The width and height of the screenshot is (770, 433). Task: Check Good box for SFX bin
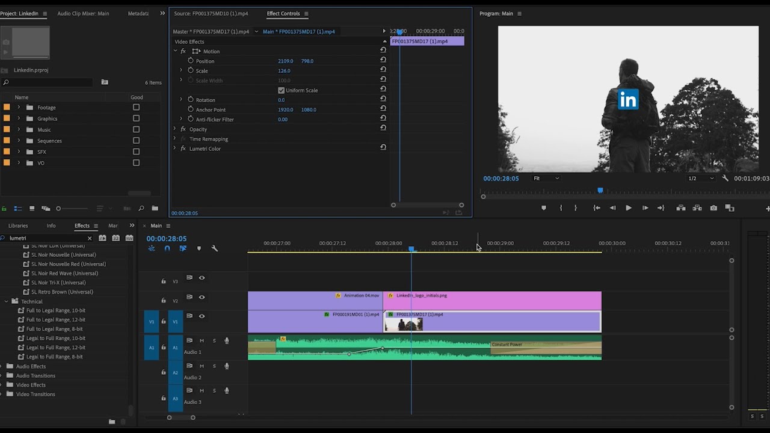click(136, 152)
